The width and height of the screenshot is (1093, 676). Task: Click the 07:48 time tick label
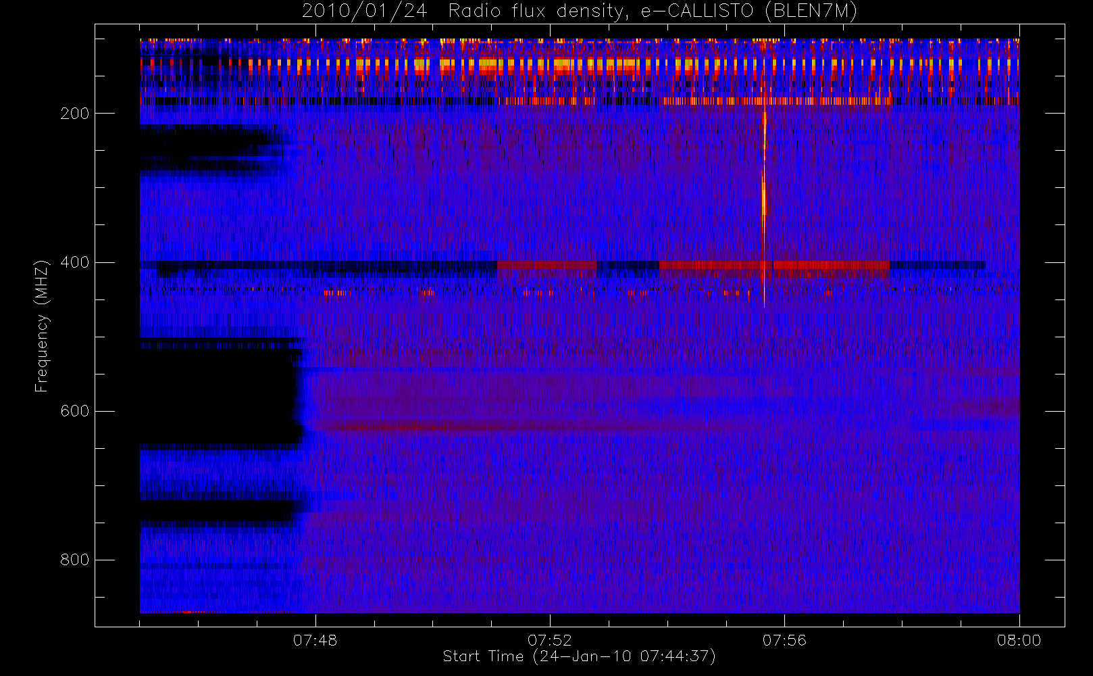point(315,640)
